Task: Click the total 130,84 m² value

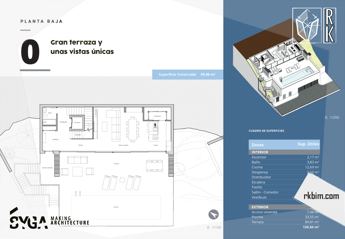Action: tap(310, 227)
